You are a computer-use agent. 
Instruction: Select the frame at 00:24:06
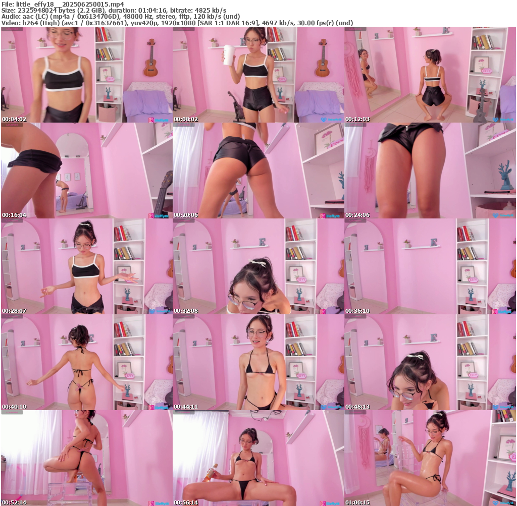point(430,171)
